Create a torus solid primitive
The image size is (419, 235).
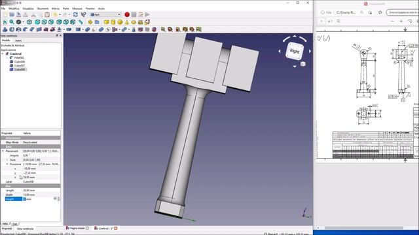tap(134, 22)
